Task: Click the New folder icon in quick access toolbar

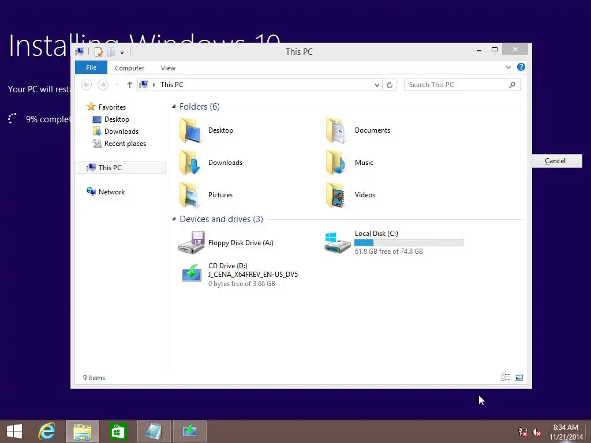Action: click(x=111, y=51)
